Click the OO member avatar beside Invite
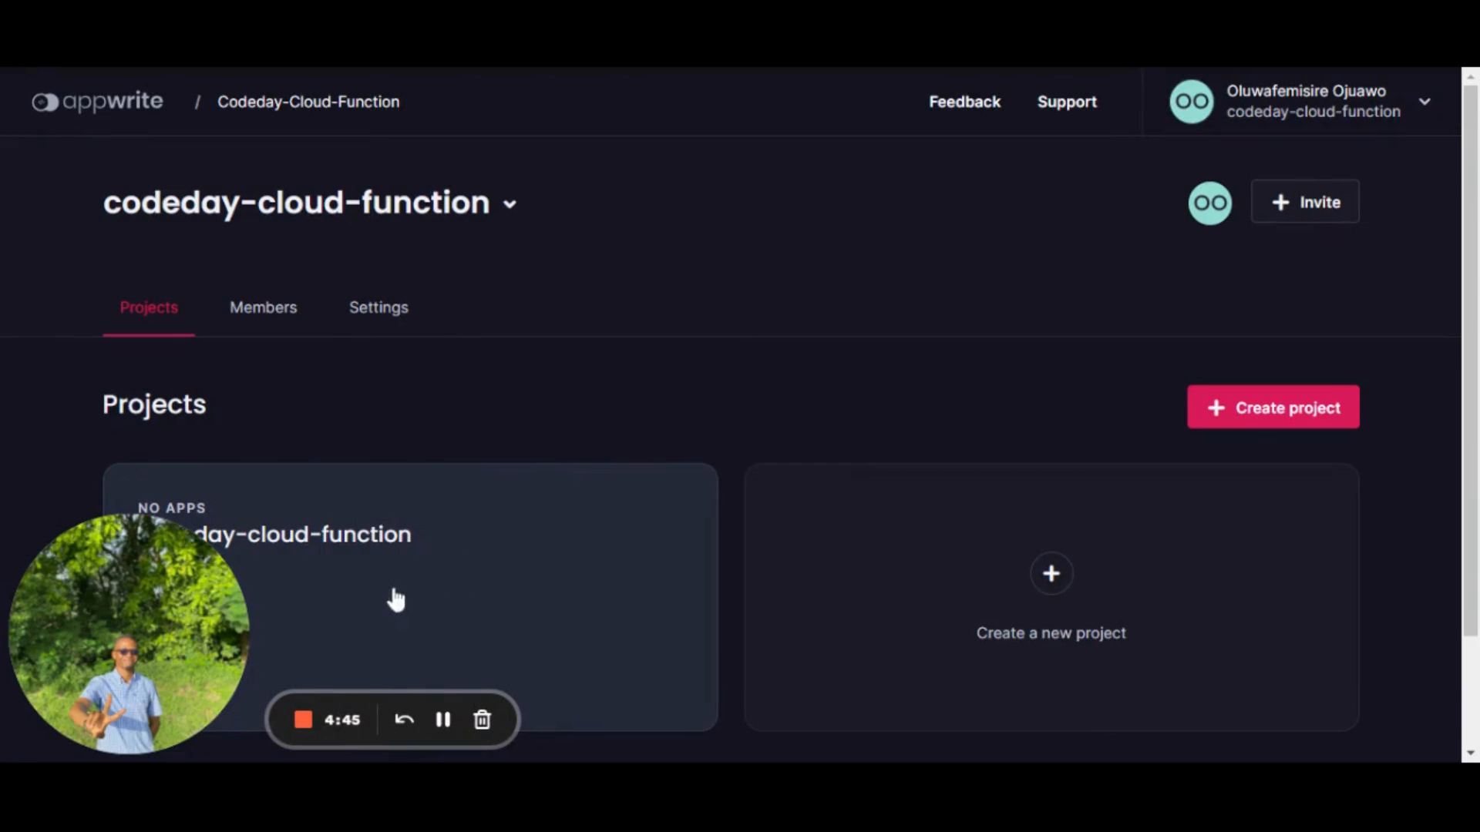1480x832 pixels. pyautogui.click(x=1209, y=203)
